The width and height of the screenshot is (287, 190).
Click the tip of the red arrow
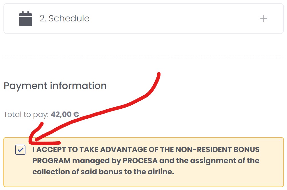click(32, 140)
